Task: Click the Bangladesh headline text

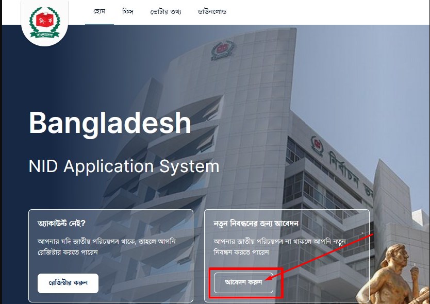Action: coord(110,123)
